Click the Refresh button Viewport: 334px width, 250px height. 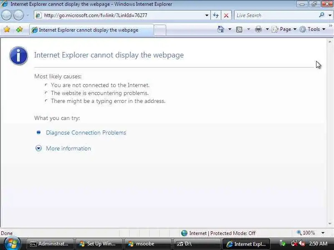click(216, 15)
